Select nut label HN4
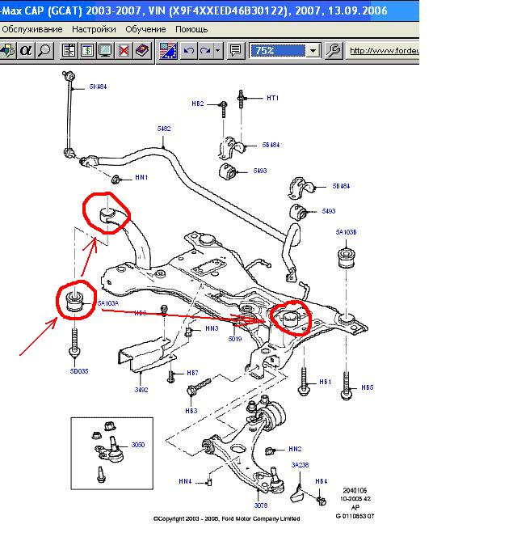This screenshot has height=537, width=517. [x=185, y=481]
